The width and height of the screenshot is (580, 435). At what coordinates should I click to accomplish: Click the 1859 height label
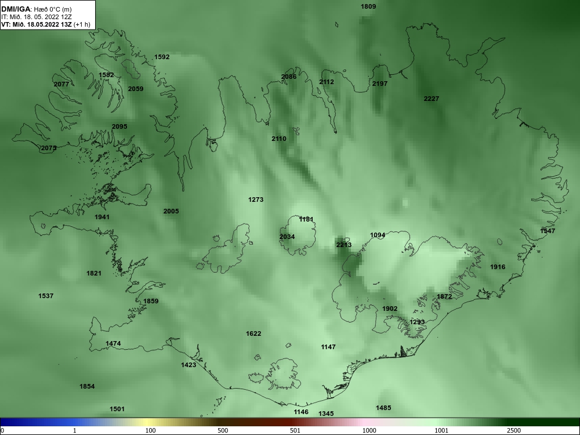(x=151, y=301)
